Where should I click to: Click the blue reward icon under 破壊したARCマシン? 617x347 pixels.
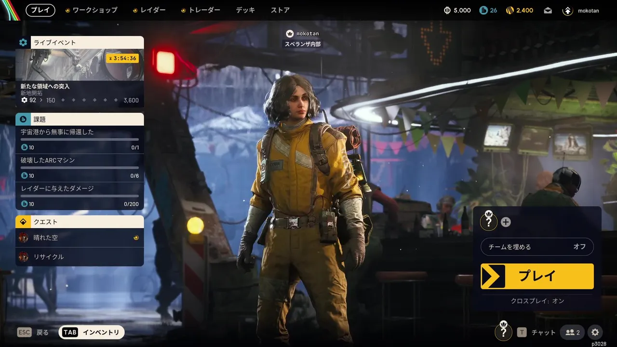[24, 176]
